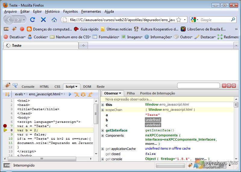Screen dimensions: 241x172
Task: Switch to Firebug DOM tab
Action: (87, 87)
